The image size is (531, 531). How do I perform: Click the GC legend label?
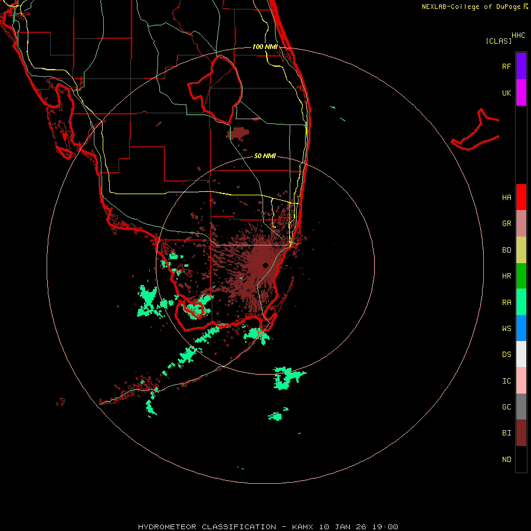[506, 407]
